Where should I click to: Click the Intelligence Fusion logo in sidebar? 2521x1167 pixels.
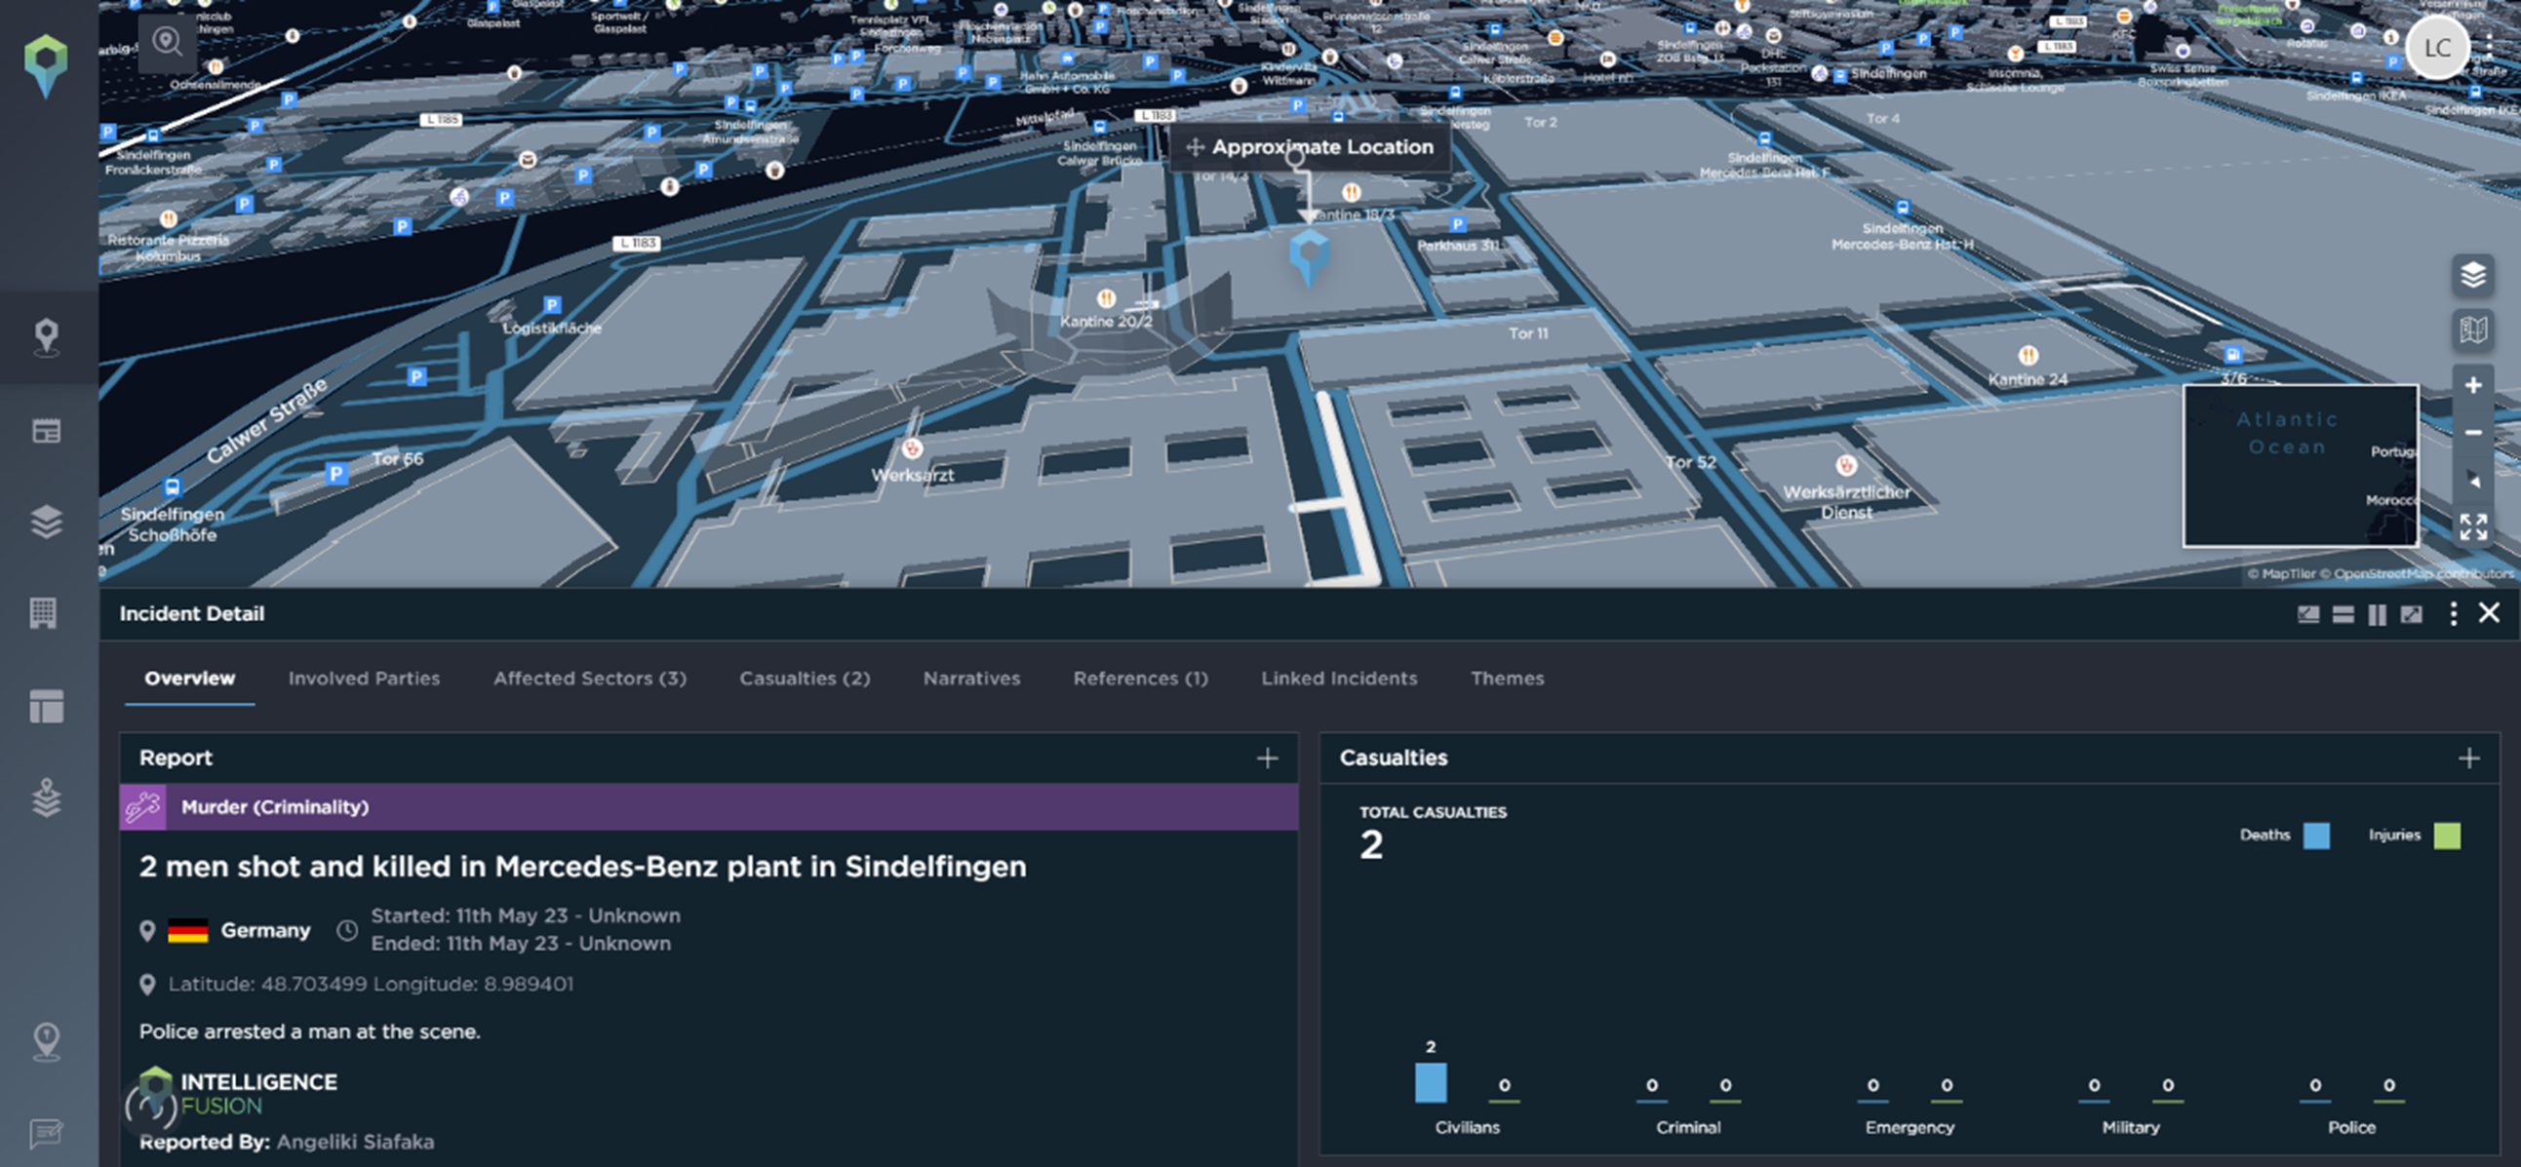(46, 64)
